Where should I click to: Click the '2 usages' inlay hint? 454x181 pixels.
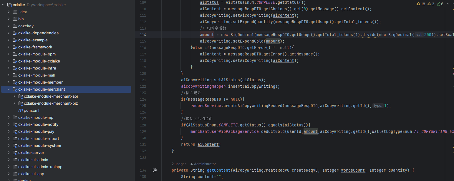coord(179,164)
